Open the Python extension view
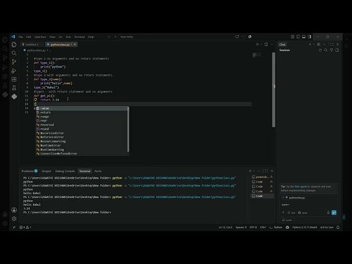352x264 pixels. tap(14, 97)
